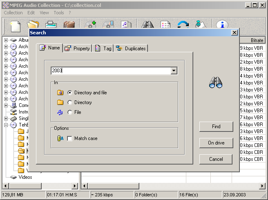Image resolution: width=268 pixels, height=200 pixels.
Task: Click the binoculars search icon in the toolbar
Action: pyautogui.click(x=147, y=24)
